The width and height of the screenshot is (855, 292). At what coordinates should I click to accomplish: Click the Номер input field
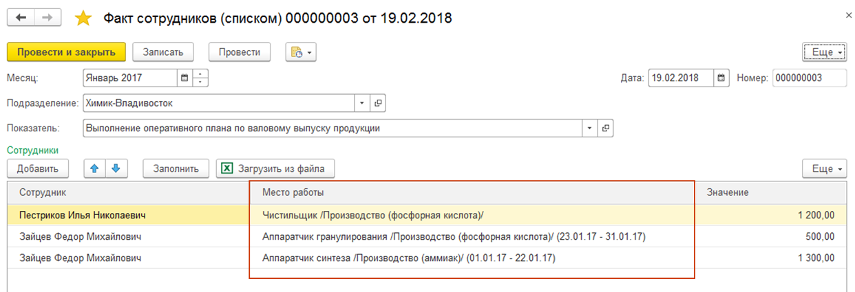coord(810,78)
